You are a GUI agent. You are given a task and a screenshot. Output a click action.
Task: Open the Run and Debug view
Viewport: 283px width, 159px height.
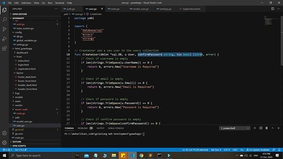pos(4,39)
